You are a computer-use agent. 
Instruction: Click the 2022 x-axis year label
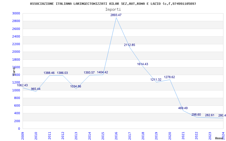pos(196,136)
